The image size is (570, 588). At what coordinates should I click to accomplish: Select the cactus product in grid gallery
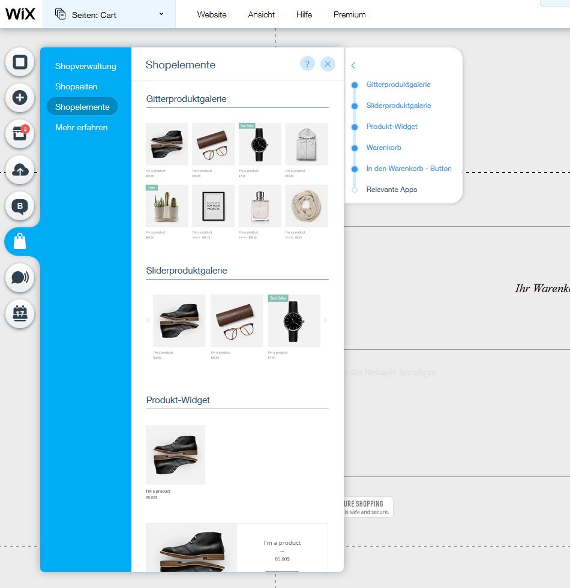coord(167,206)
